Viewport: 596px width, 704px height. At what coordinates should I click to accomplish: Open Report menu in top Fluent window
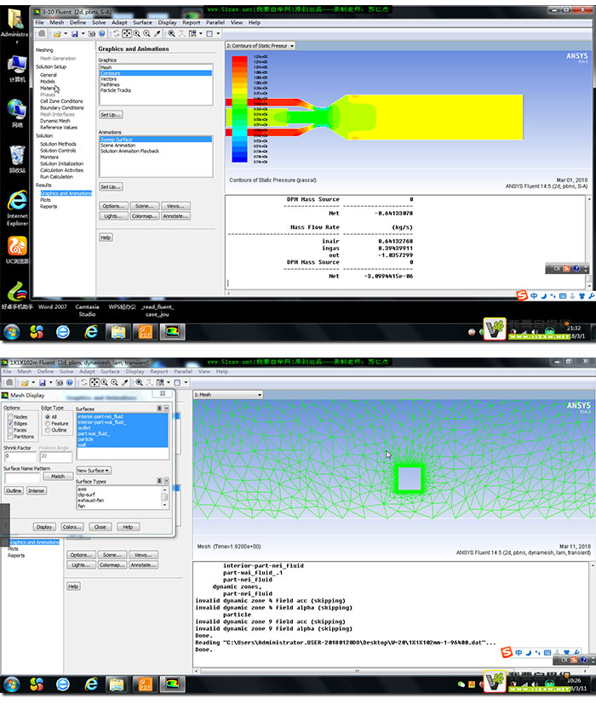click(192, 22)
